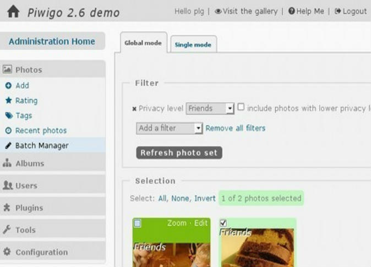This screenshot has width=371, height=267.
Task: Click the home icon beside Piwigo title
Action: coord(14,12)
